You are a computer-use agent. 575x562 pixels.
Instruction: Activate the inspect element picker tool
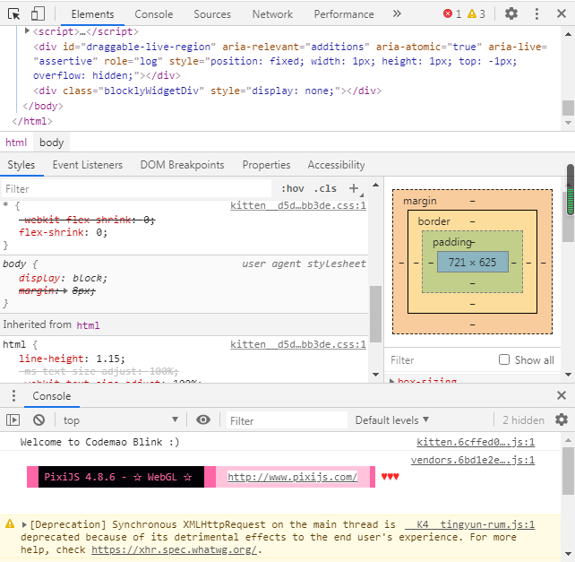pos(14,14)
